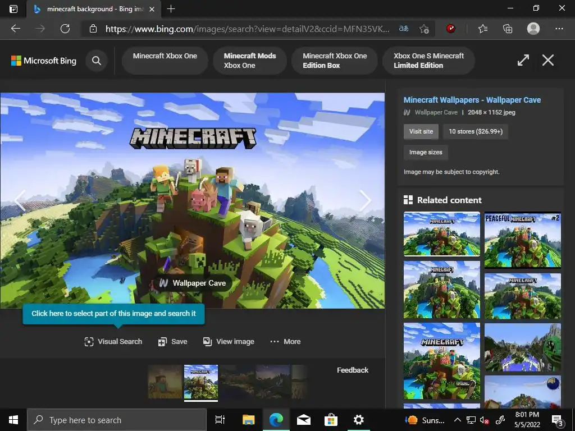575x431 pixels.
Task: Open the More options menu
Action: point(285,342)
